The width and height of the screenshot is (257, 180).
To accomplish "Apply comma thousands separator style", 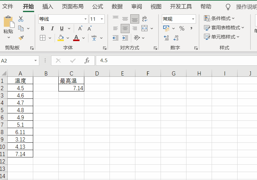I will click(x=191, y=28).
